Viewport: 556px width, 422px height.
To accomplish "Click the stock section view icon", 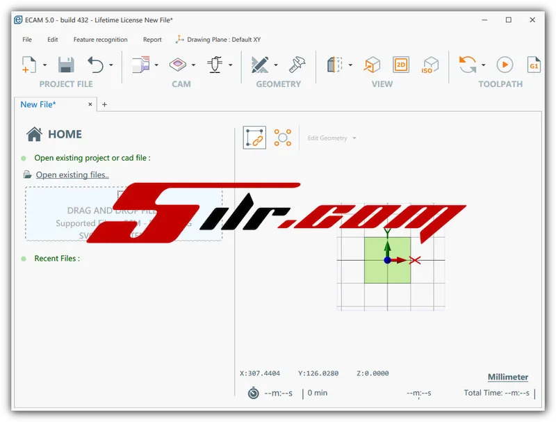I will click(334, 65).
